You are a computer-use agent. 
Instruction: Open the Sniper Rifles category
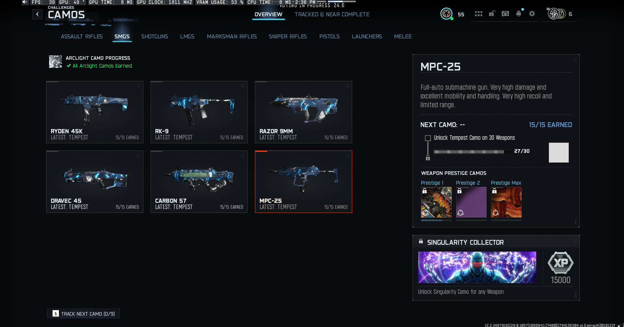[x=288, y=36]
